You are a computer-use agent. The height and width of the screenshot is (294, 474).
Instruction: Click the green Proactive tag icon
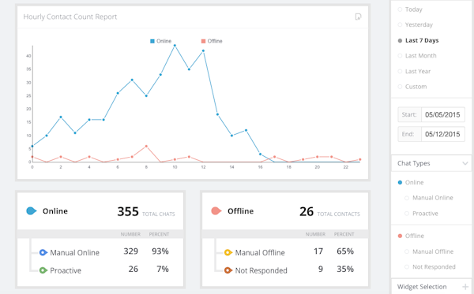click(x=43, y=270)
